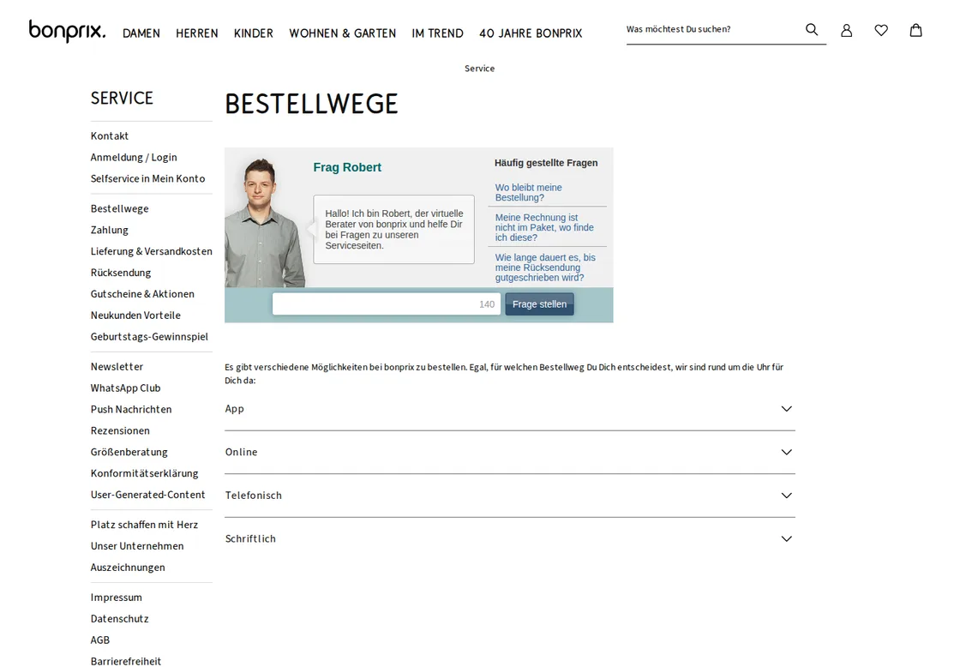This screenshot has height=667, width=960.
Task: Open Geburtstags-Gewinnspiel link
Action: tap(149, 337)
